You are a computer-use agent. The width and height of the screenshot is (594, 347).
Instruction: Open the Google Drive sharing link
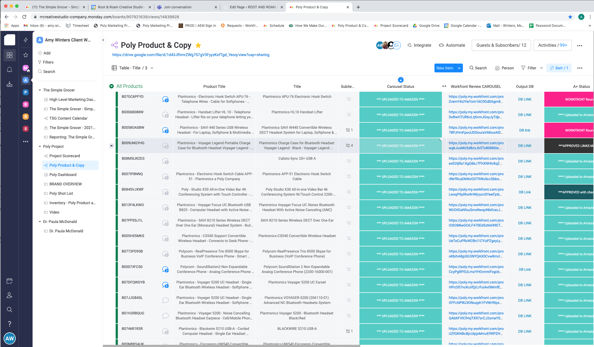tap(191, 55)
